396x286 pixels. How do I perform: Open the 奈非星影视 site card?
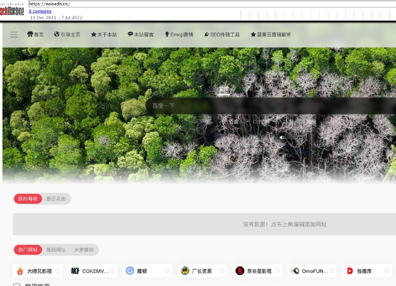click(257, 271)
